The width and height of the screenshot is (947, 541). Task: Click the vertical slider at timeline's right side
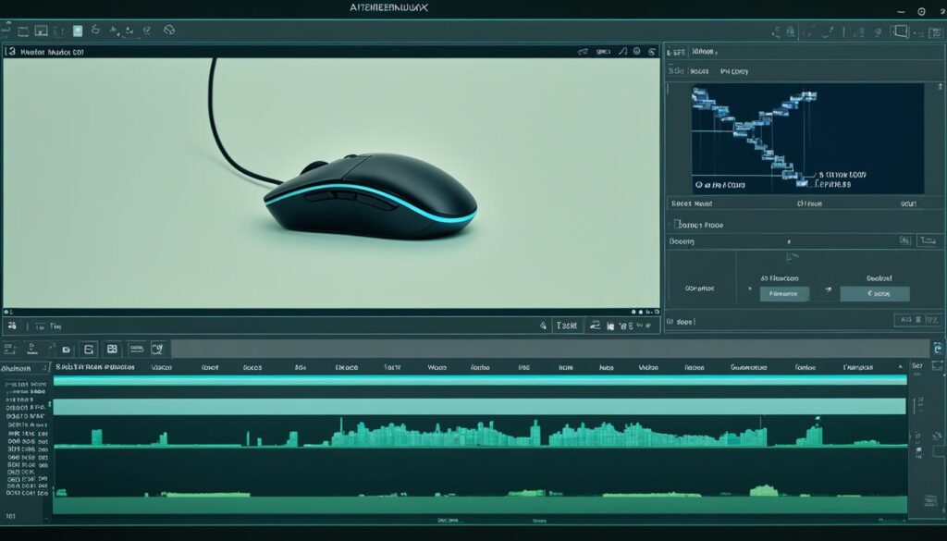(918, 403)
